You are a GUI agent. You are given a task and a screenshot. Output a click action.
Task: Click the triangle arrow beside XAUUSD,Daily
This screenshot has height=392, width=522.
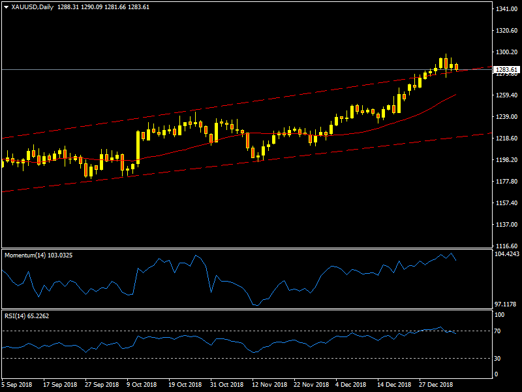tap(6, 7)
